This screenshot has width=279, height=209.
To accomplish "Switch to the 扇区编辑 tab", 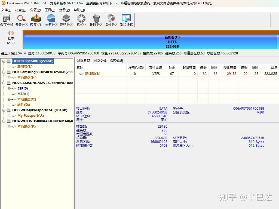I will click(x=116, y=61).
